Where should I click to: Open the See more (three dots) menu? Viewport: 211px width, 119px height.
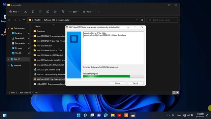(99, 12)
